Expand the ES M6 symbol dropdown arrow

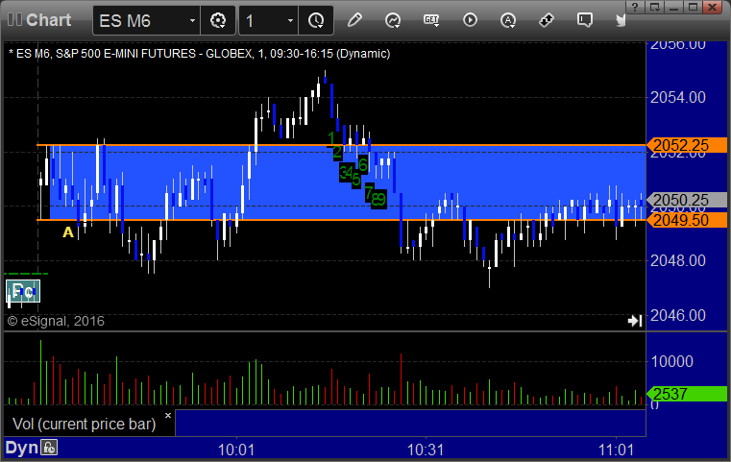(192, 20)
